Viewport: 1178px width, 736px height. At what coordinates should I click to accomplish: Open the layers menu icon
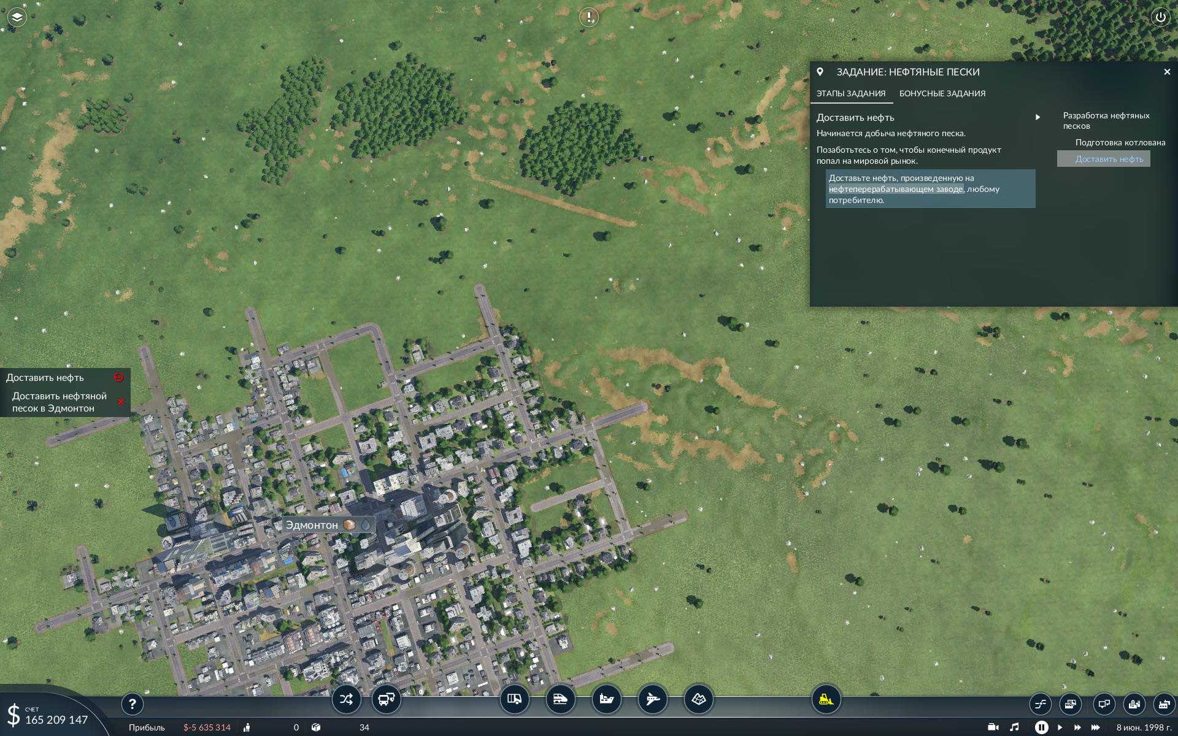(17, 17)
